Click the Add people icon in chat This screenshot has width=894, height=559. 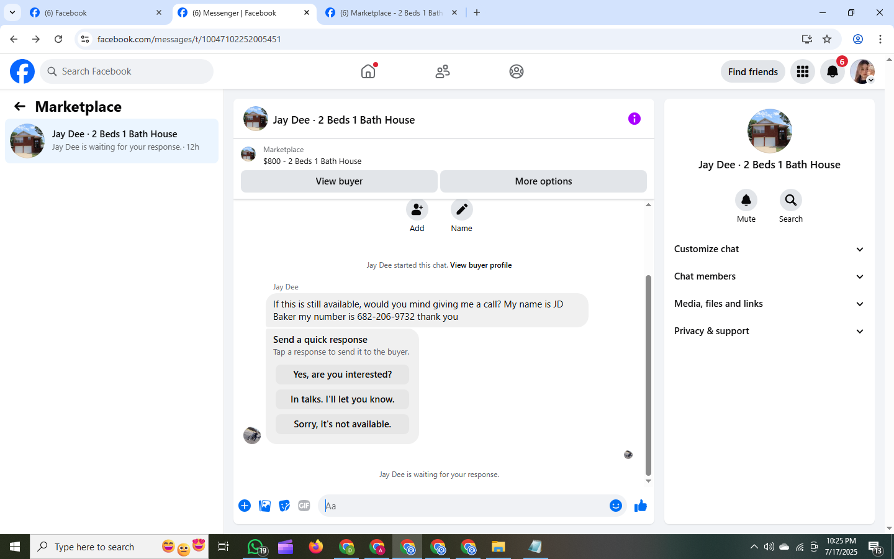point(417,209)
